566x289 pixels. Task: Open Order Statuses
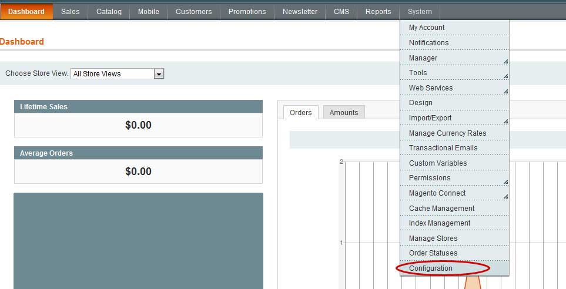(x=454, y=253)
